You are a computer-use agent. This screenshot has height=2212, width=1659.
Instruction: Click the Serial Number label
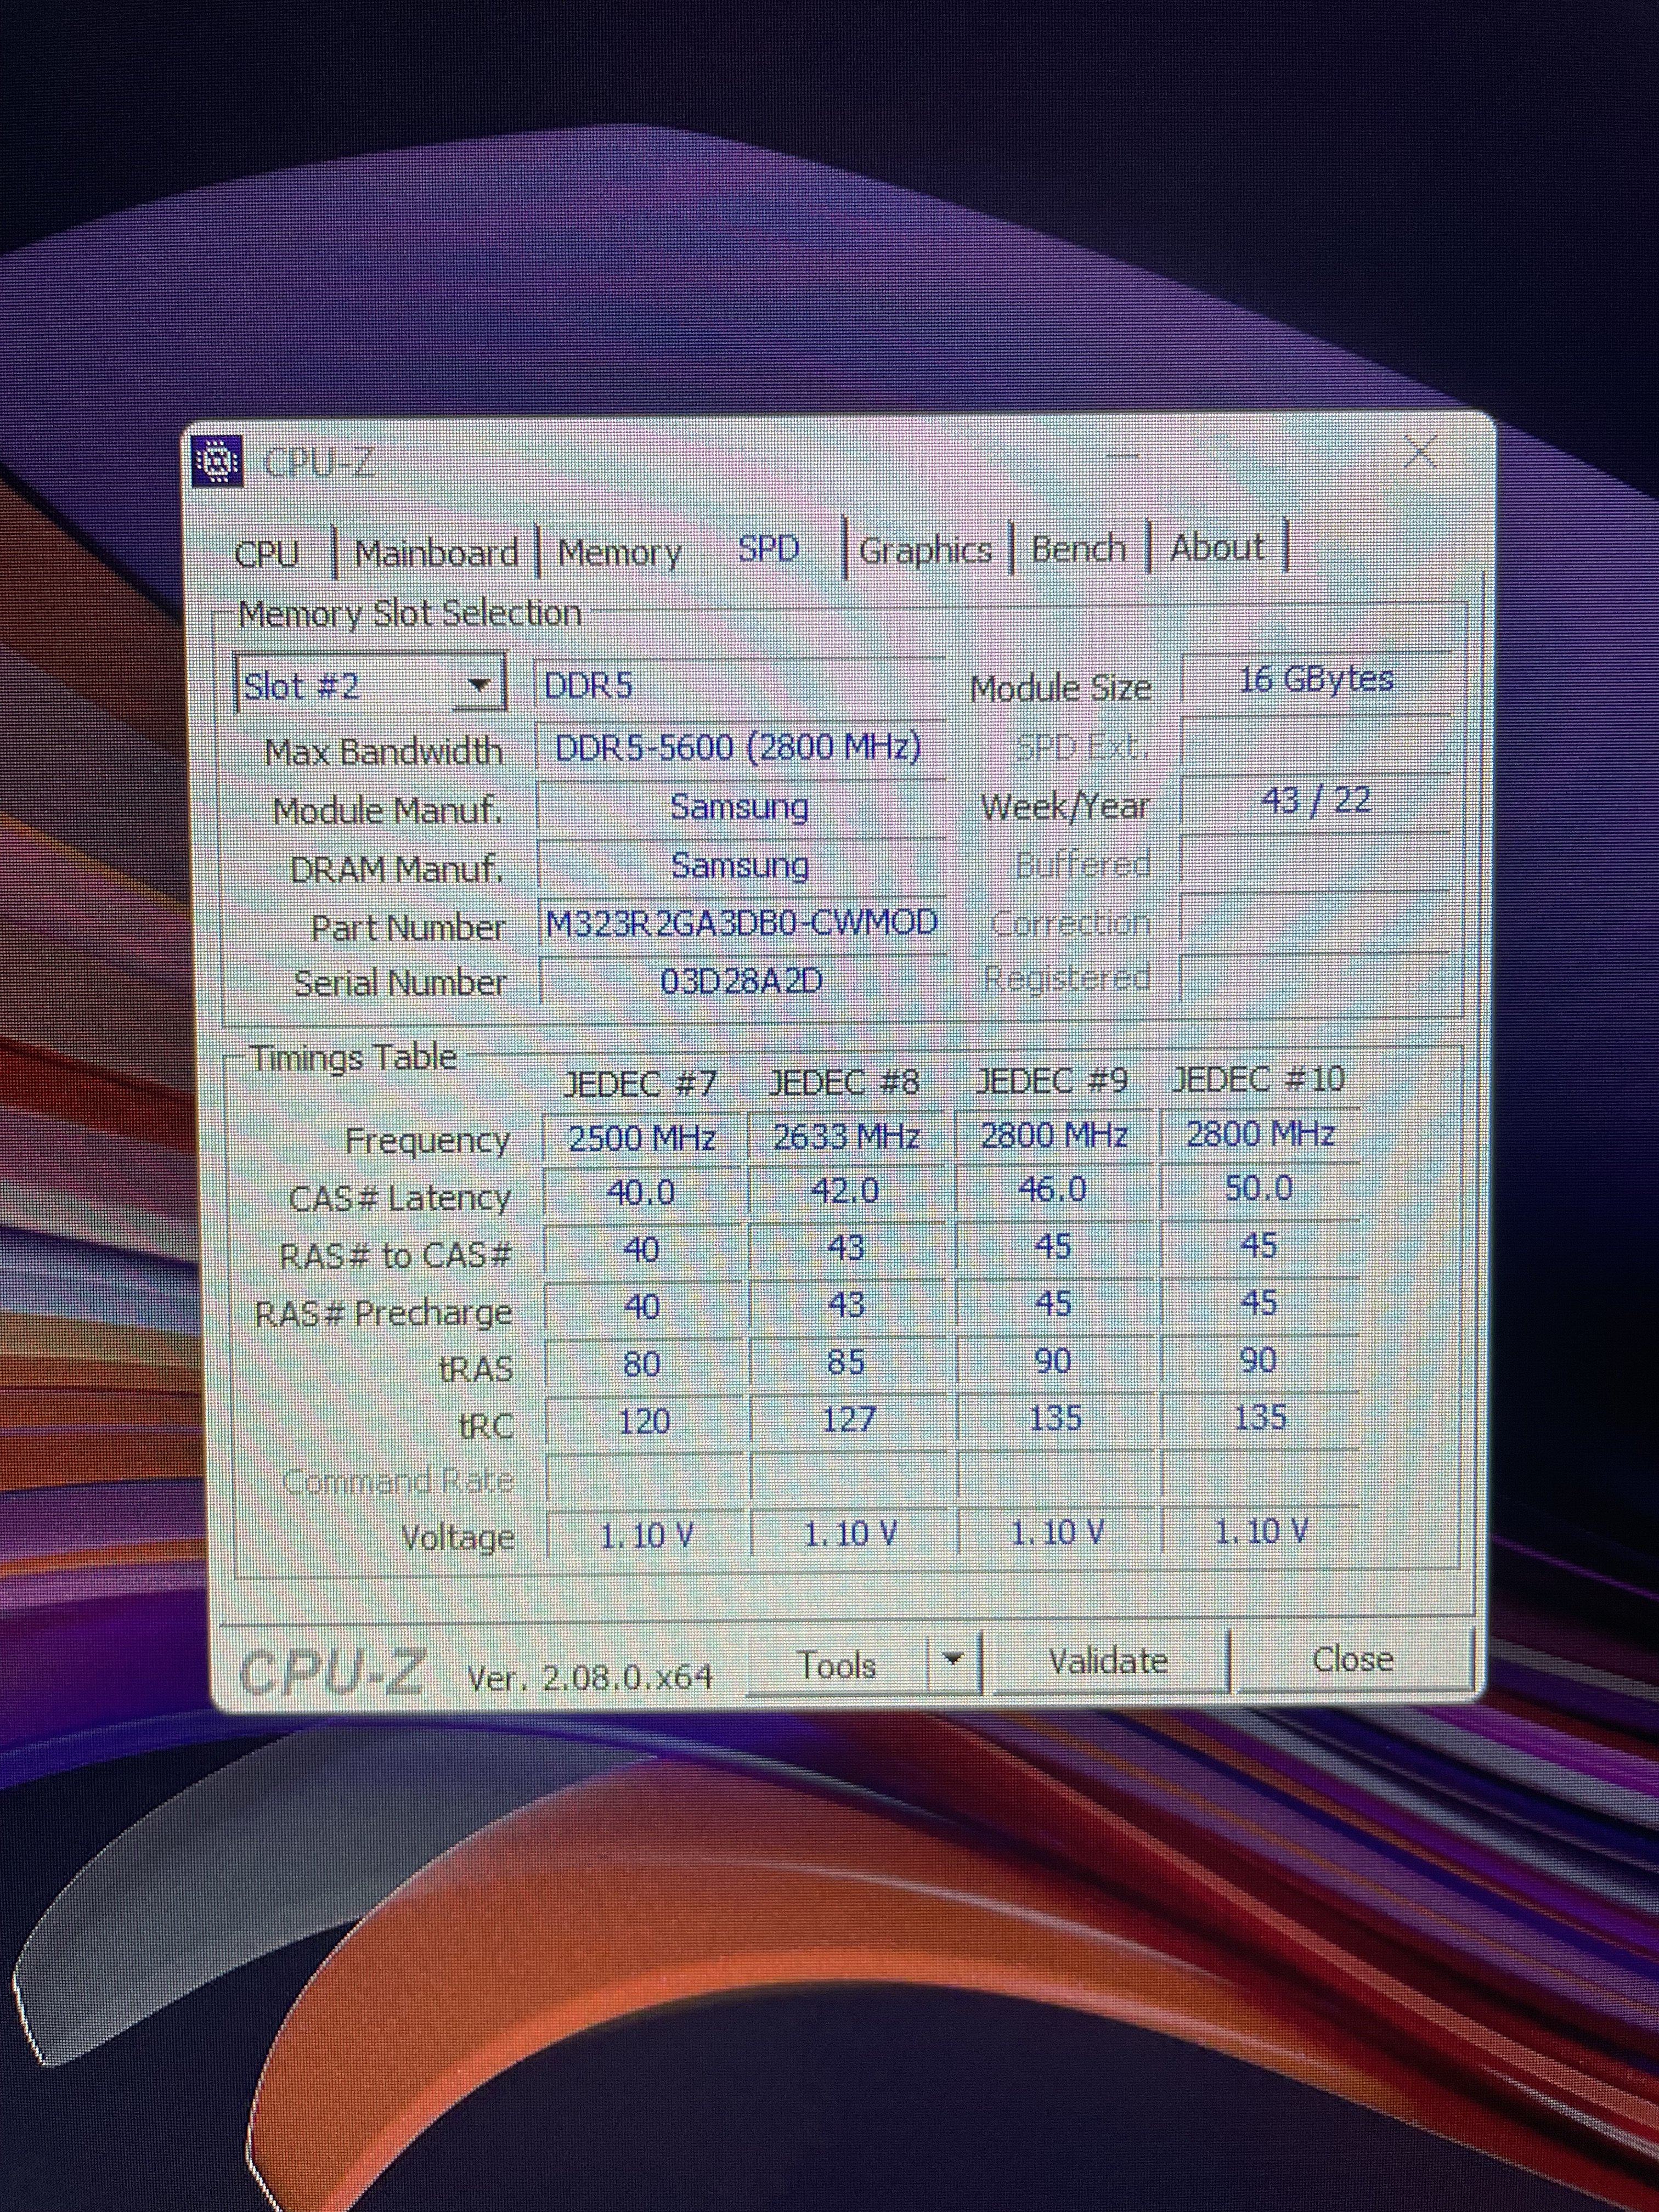[400, 983]
